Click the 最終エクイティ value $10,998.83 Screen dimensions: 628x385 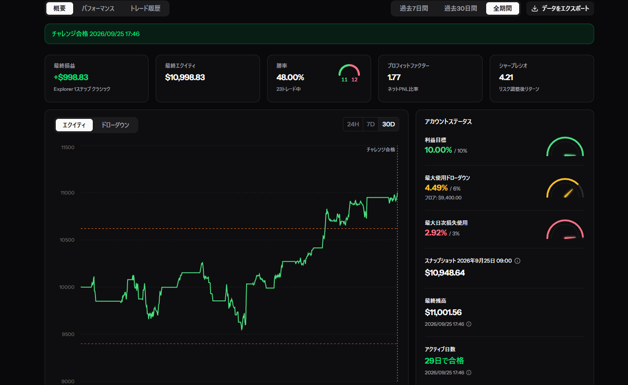(185, 77)
